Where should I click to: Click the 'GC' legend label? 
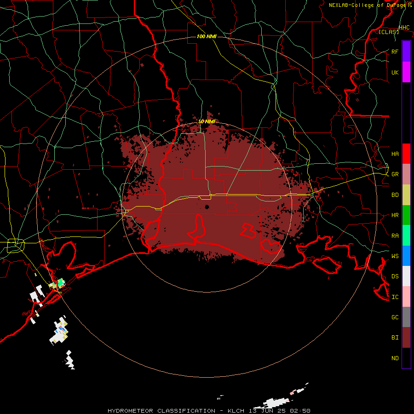point(395,317)
